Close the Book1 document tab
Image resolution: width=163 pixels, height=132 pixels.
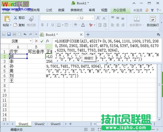click(x=81, y=34)
